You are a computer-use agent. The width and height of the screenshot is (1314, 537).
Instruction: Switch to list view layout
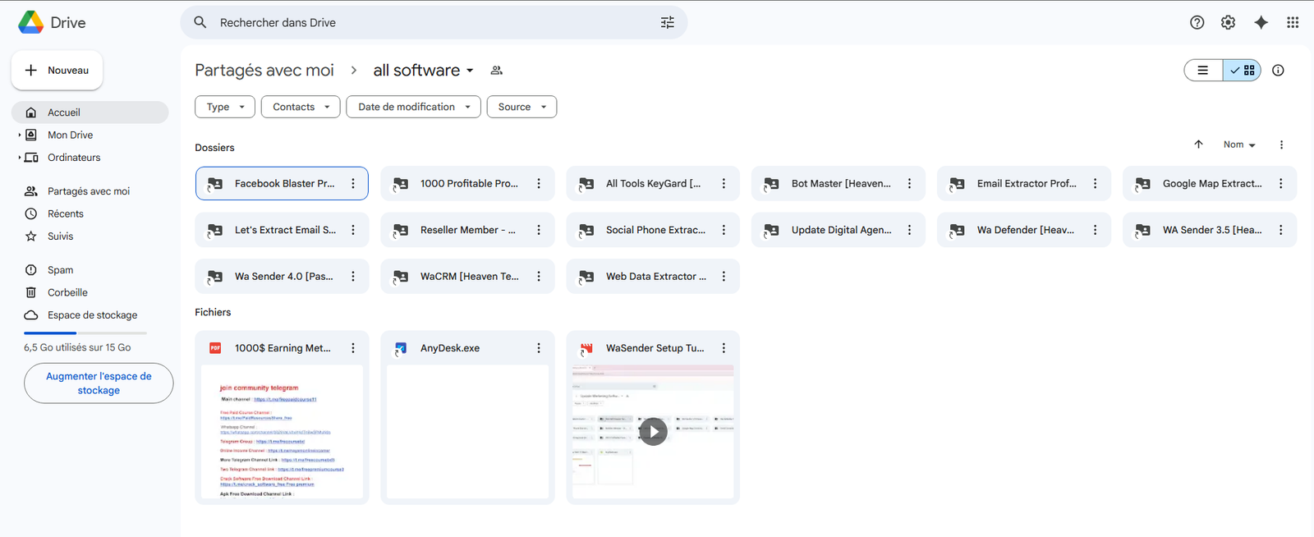click(1203, 71)
